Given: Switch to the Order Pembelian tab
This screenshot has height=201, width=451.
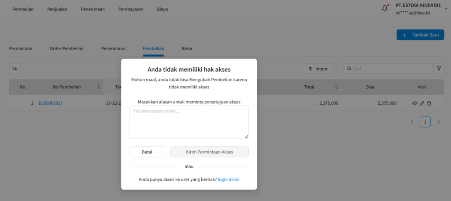Looking at the screenshot, I should 67,48.
